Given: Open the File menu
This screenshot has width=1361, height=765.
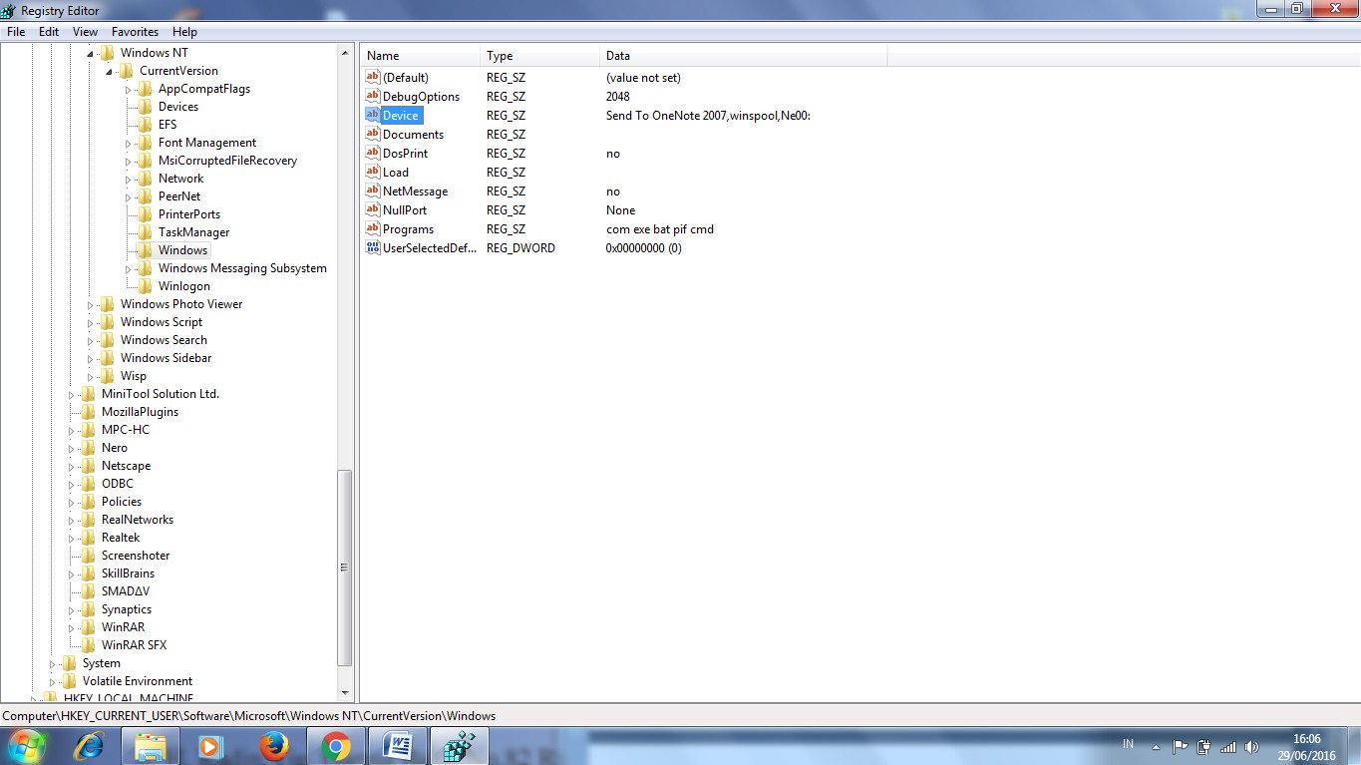Looking at the screenshot, I should [x=16, y=32].
